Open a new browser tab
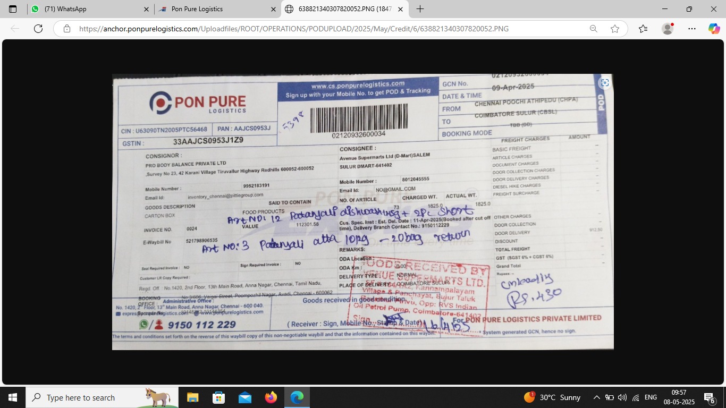Viewport: 726px width, 408px height. click(x=420, y=9)
